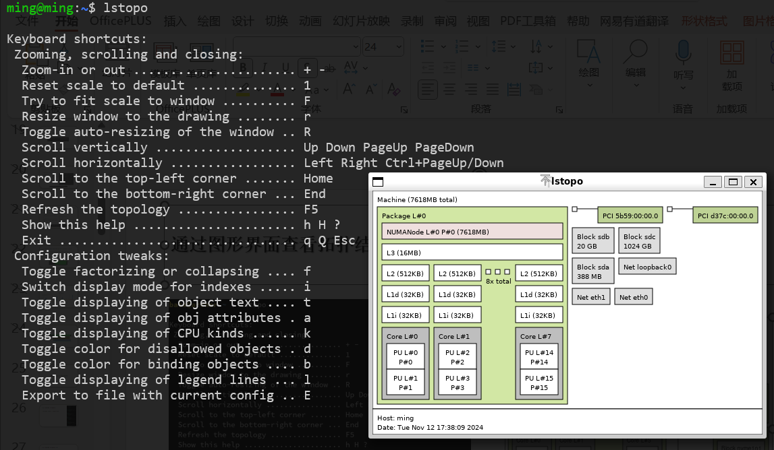Maximize the lstopo window
The width and height of the screenshot is (774, 450).
(x=733, y=182)
